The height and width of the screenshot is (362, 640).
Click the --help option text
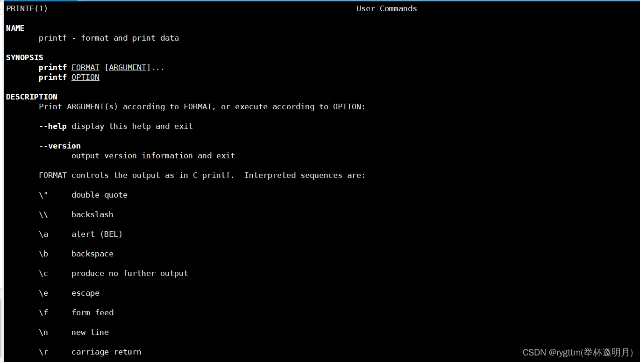pos(53,126)
